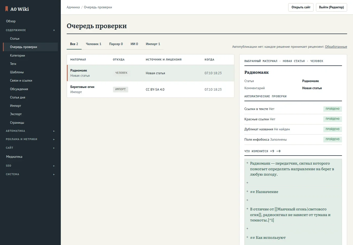Open Статьи in the sidebar
This screenshot has height=245, width=353.
click(30, 39)
